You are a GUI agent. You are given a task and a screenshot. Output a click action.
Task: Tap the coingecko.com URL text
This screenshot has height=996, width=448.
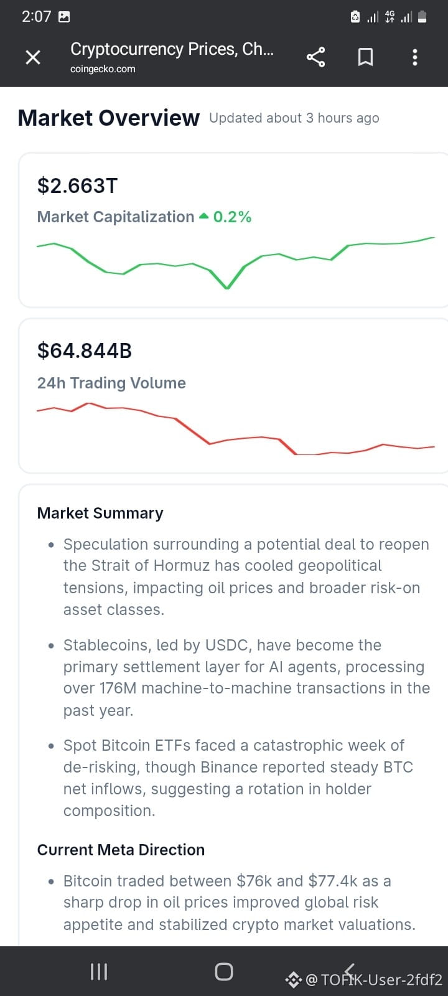[x=103, y=69]
